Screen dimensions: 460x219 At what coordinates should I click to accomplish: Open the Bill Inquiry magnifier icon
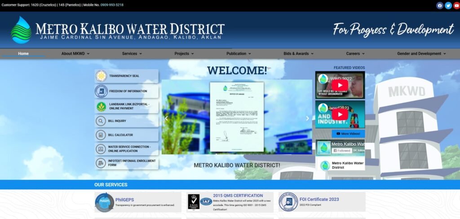click(101, 121)
